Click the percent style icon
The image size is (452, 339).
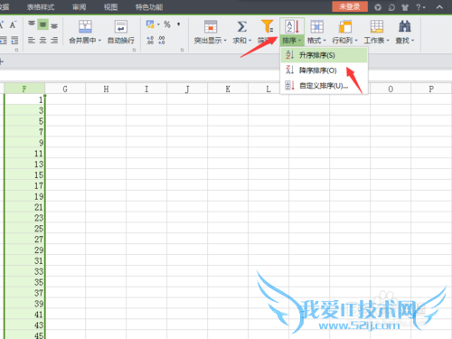click(167, 24)
